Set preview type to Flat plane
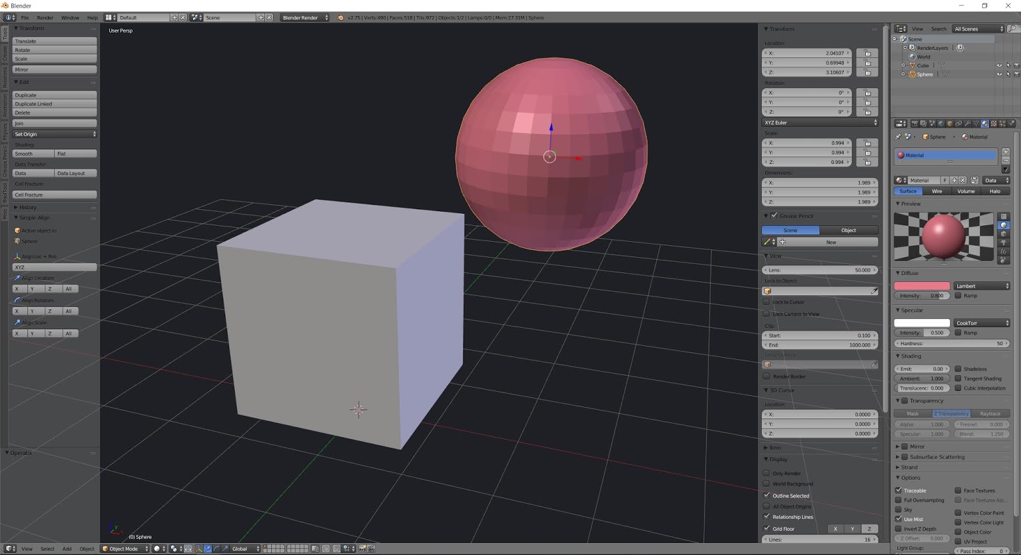The height and width of the screenshot is (555, 1021). pos(1004,216)
